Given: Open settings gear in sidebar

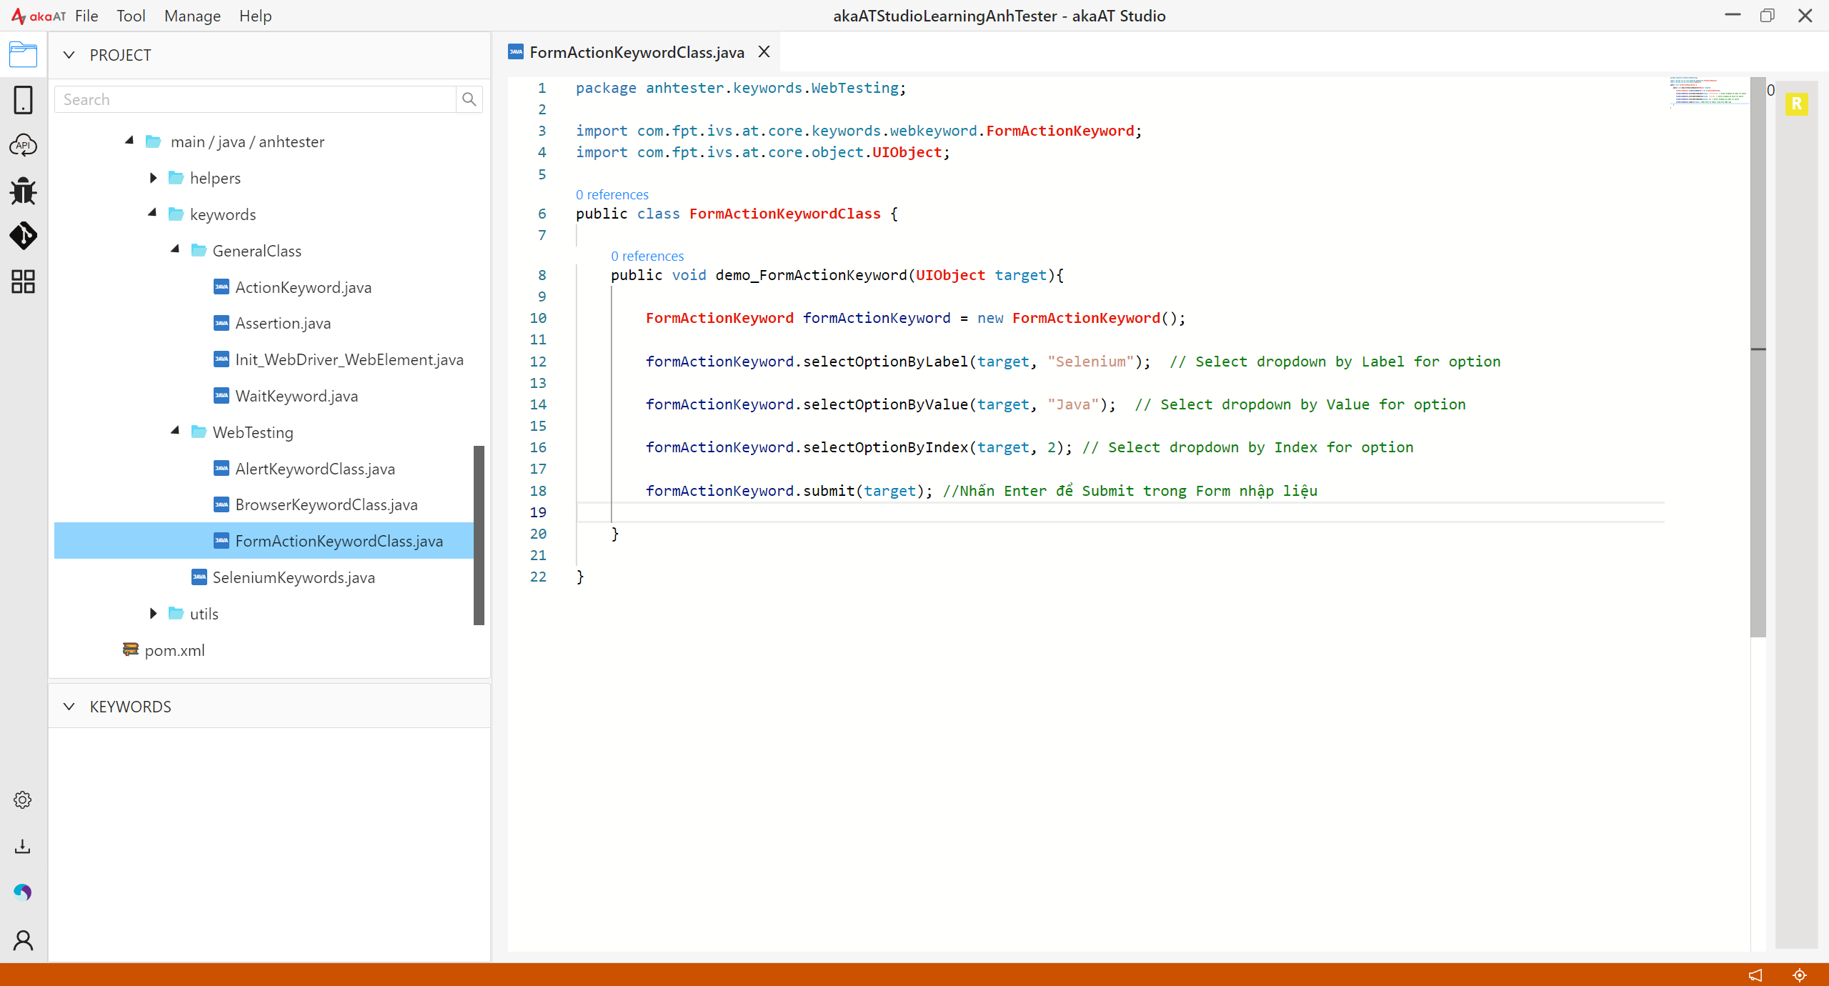Looking at the screenshot, I should [x=23, y=800].
